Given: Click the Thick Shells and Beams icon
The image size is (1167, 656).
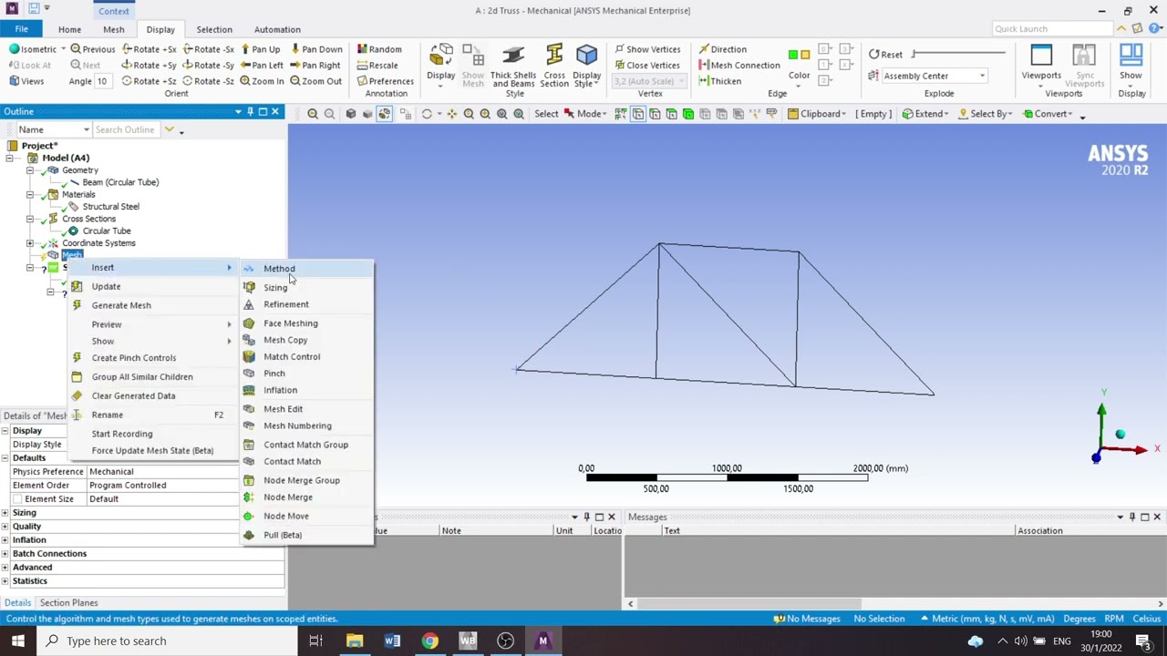Looking at the screenshot, I should coord(513,67).
